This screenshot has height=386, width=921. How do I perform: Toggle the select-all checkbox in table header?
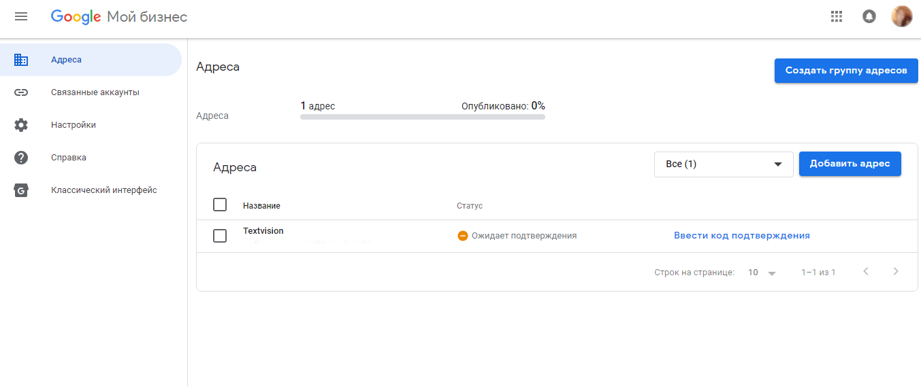220,205
